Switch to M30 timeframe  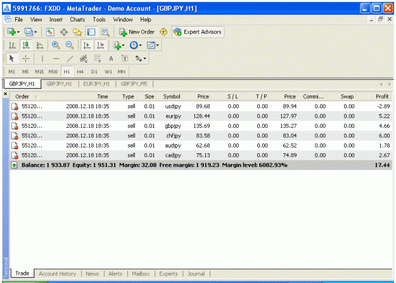pos(53,72)
